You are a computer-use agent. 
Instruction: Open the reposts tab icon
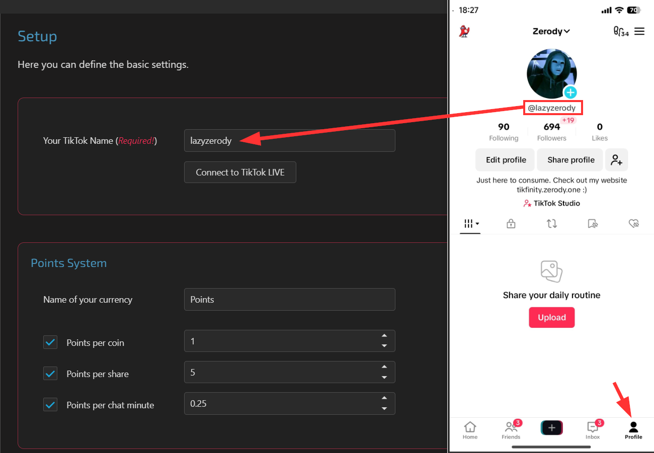coord(552,224)
